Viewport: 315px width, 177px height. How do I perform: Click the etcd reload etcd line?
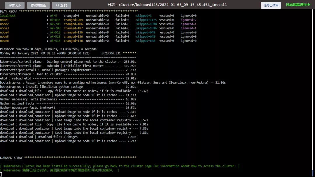pyautogui.click(x=68, y=78)
